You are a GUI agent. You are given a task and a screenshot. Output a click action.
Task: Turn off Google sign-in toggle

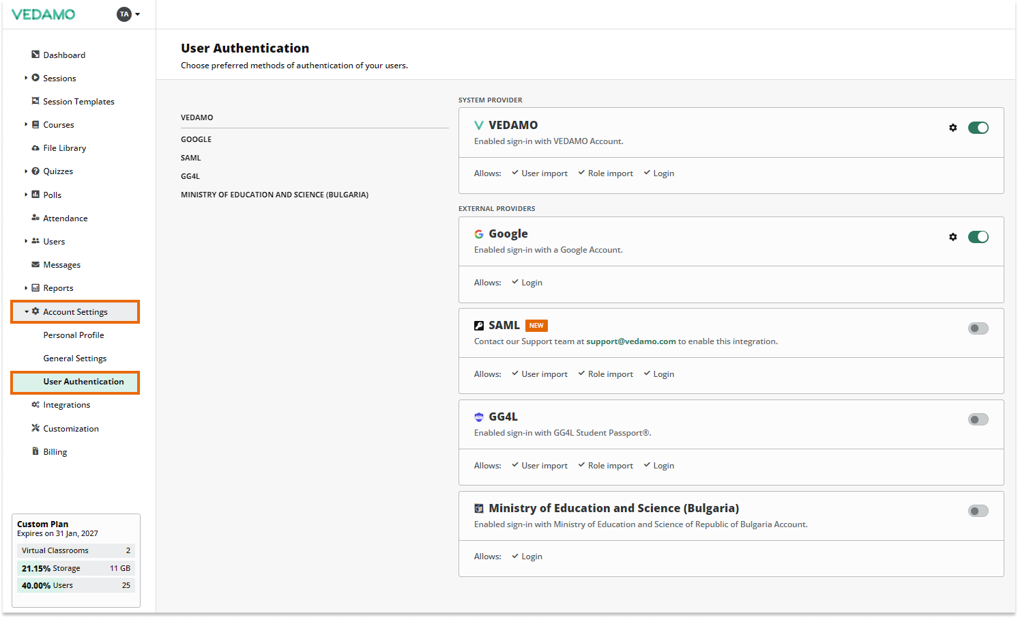click(978, 236)
